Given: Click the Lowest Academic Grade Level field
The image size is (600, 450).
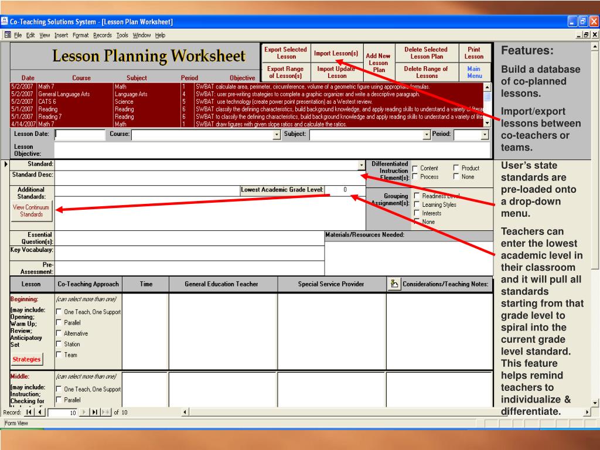Looking at the screenshot, I should (x=345, y=190).
